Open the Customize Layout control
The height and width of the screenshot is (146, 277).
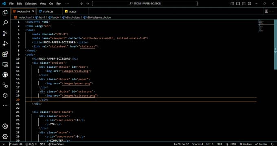(249, 4)
